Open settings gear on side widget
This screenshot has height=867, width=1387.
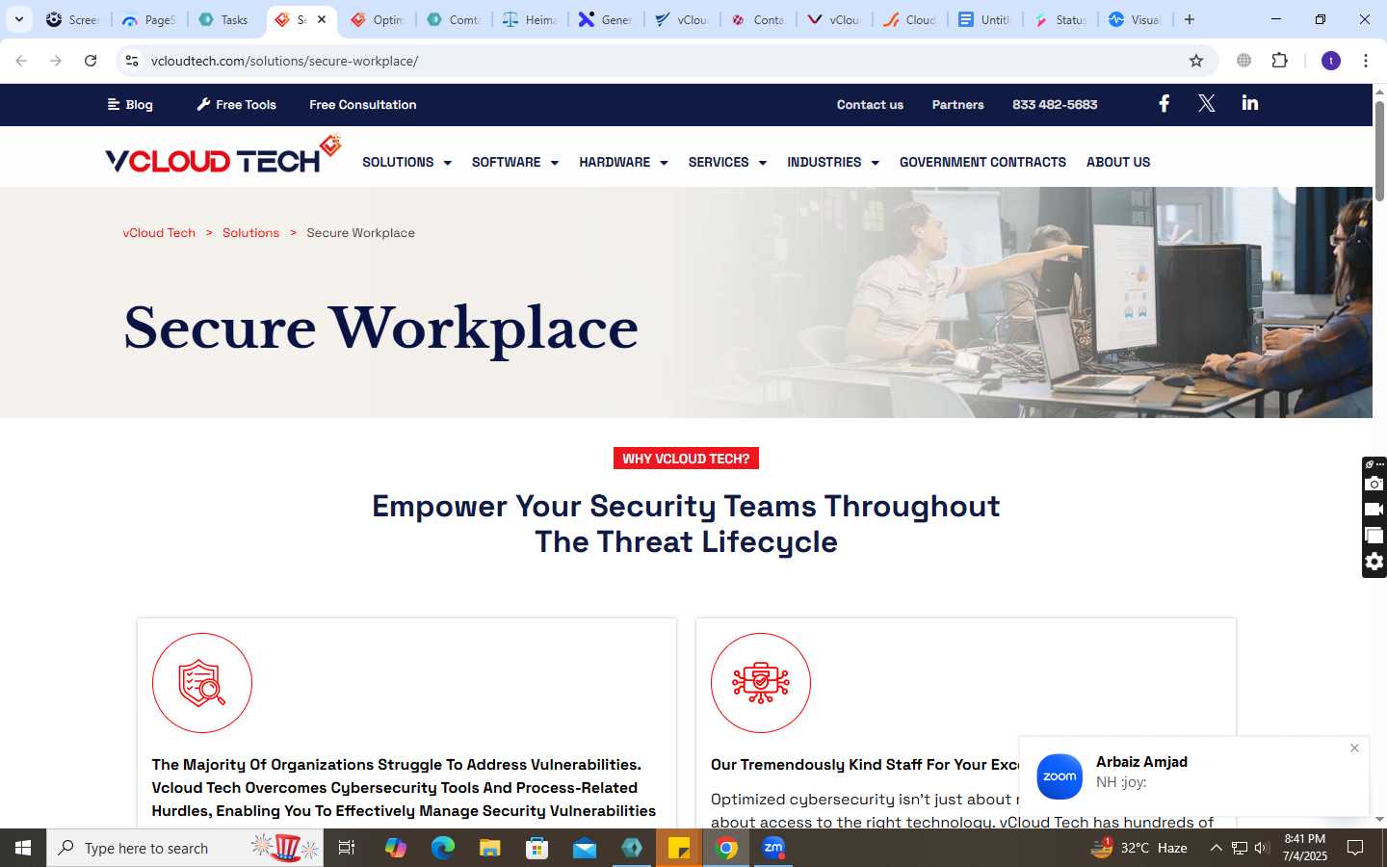click(x=1374, y=562)
